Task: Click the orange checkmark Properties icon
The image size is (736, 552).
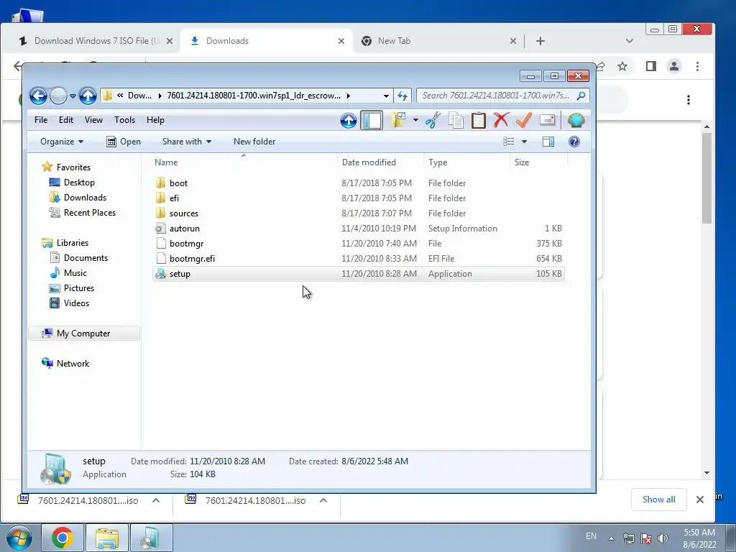Action: tap(524, 120)
